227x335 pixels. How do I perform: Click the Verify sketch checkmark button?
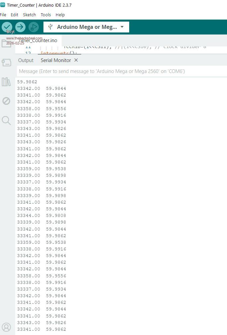pyautogui.click(x=7, y=27)
